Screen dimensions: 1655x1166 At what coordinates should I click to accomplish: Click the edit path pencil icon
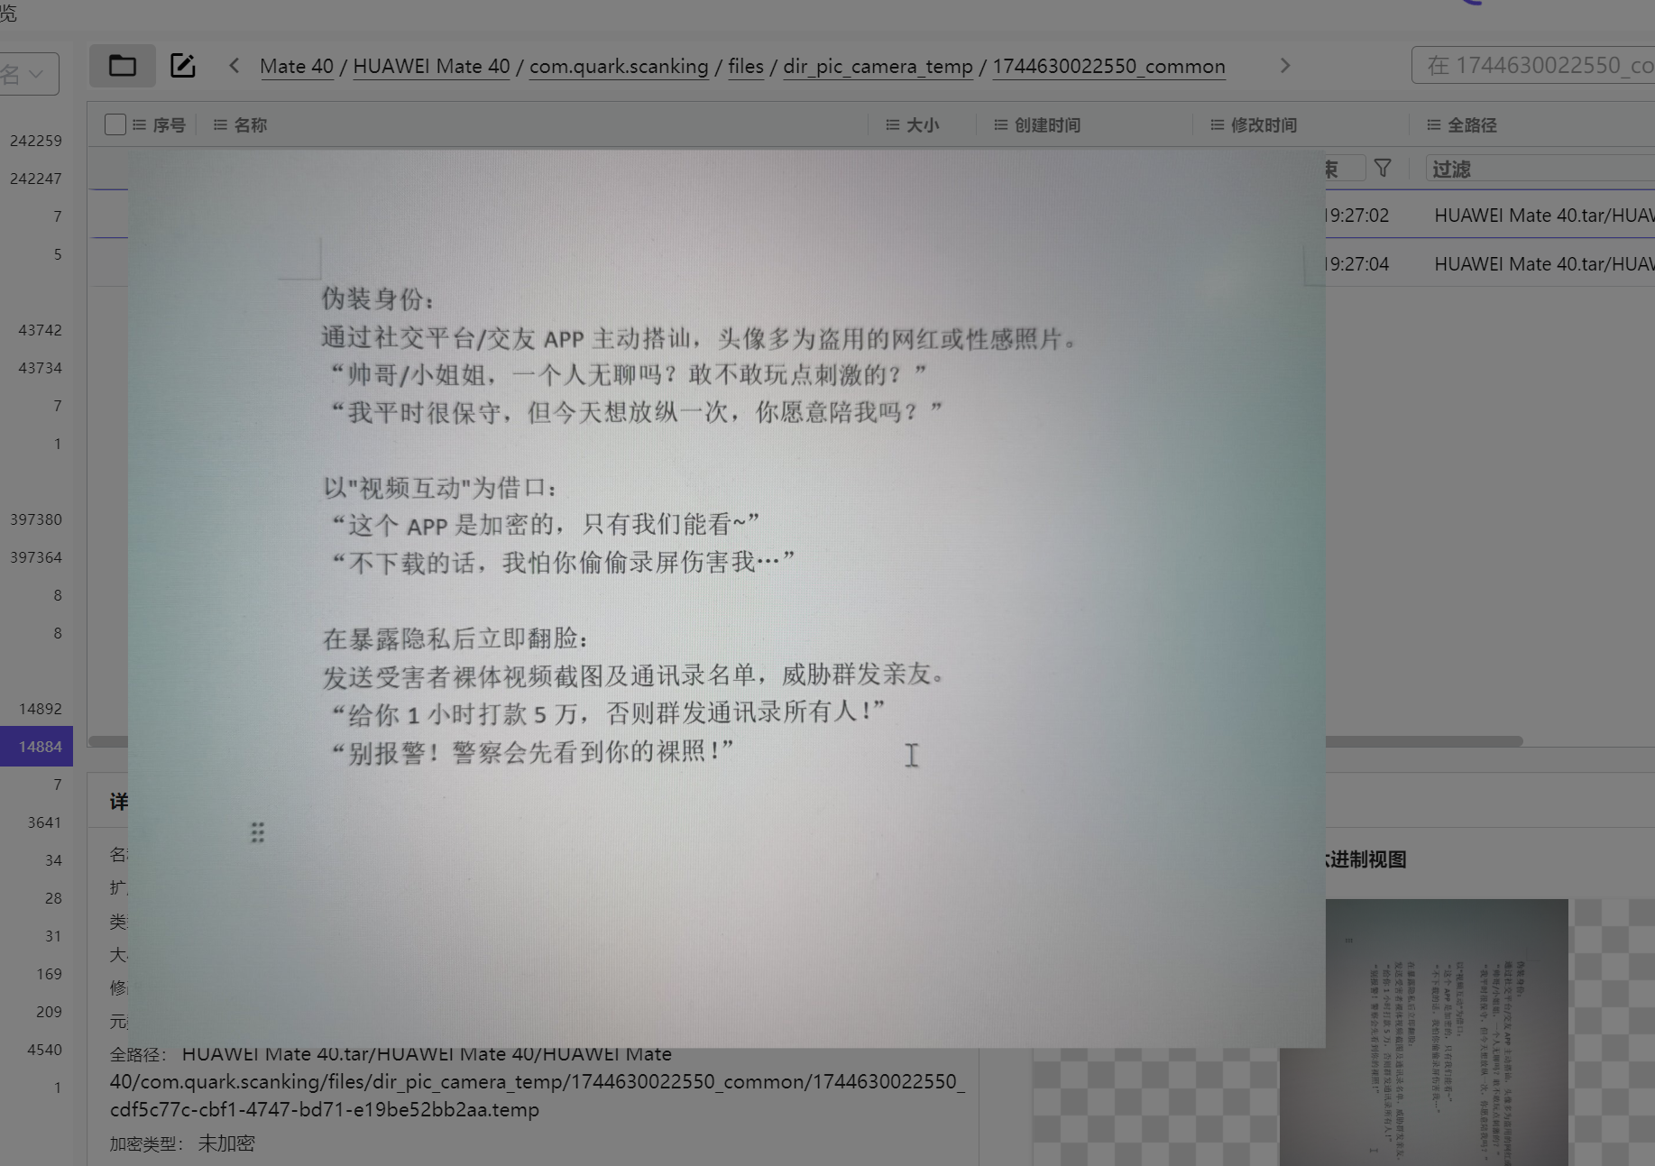tap(183, 66)
